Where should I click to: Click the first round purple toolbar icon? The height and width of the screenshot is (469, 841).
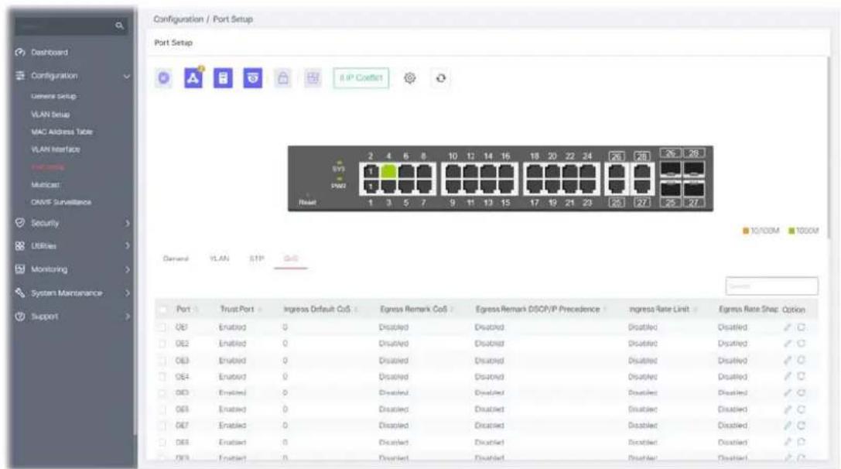point(163,78)
